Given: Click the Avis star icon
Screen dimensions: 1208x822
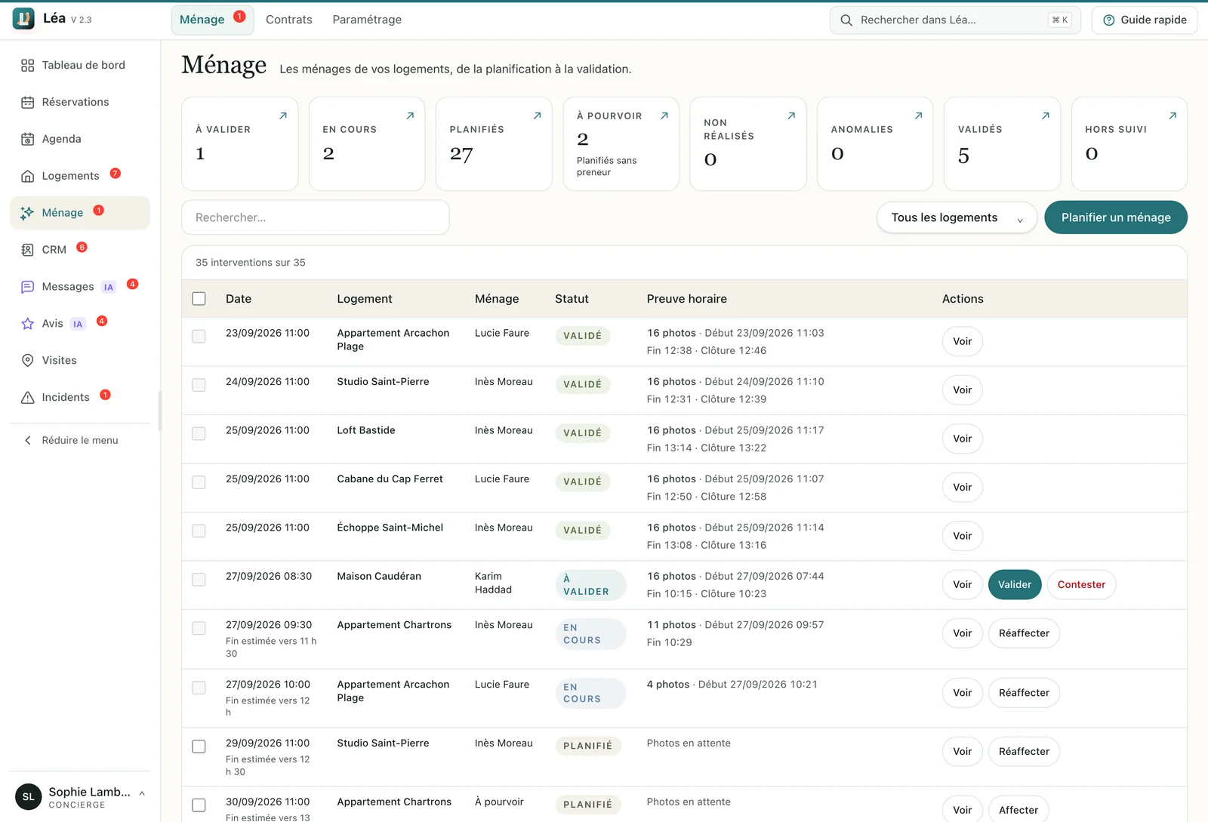Looking at the screenshot, I should click(28, 324).
